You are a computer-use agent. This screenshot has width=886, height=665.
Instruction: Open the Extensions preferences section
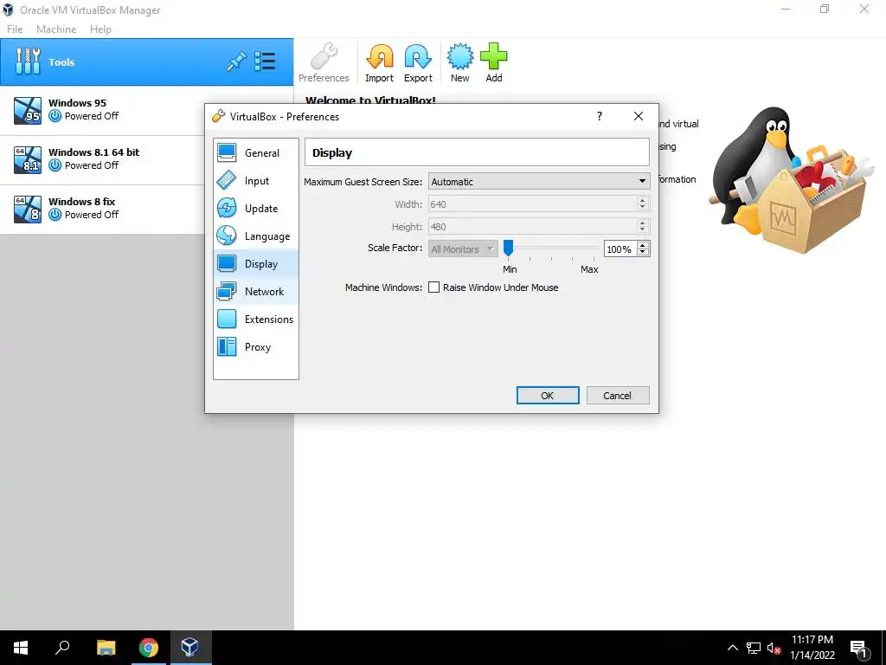[x=255, y=319]
